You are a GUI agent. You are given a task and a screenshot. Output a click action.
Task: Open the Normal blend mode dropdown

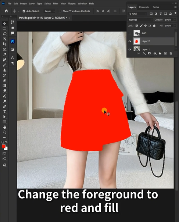140,20
